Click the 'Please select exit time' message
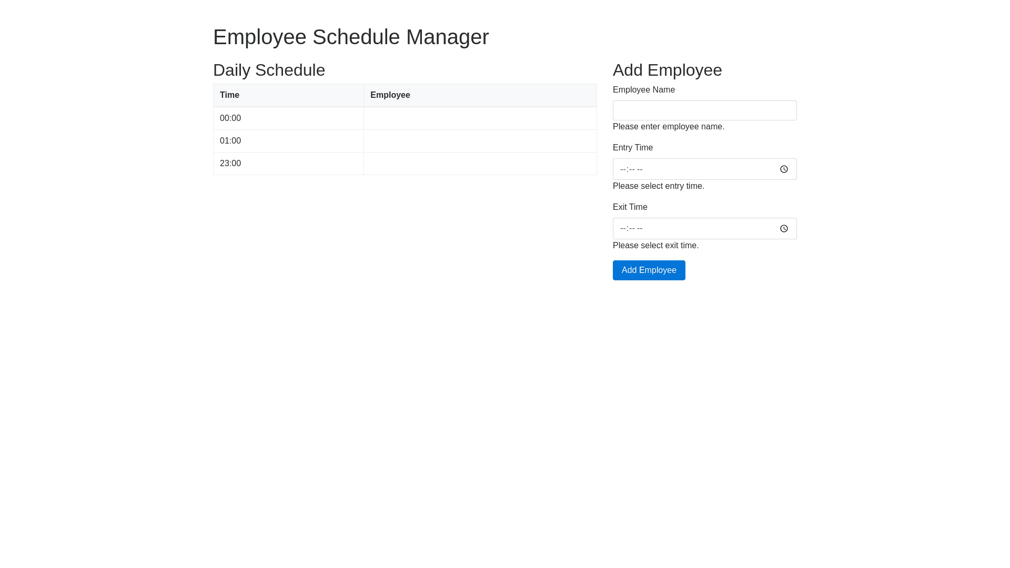Viewport: 1010px width, 568px height. (x=655, y=246)
